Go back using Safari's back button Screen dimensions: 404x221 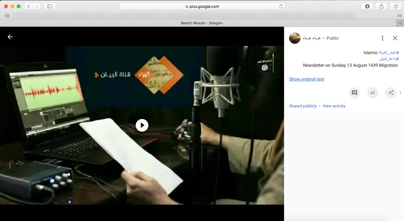[29, 6]
